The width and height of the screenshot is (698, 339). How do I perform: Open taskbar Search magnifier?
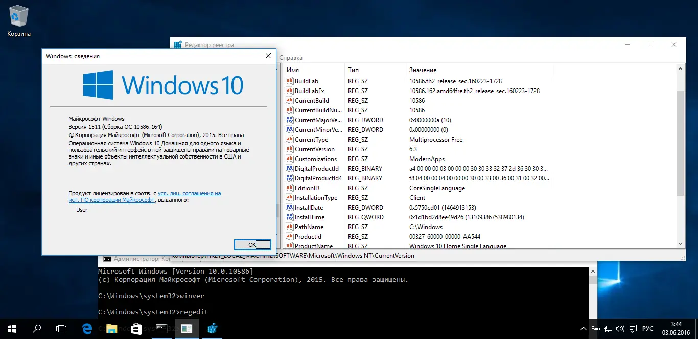point(37,329)
